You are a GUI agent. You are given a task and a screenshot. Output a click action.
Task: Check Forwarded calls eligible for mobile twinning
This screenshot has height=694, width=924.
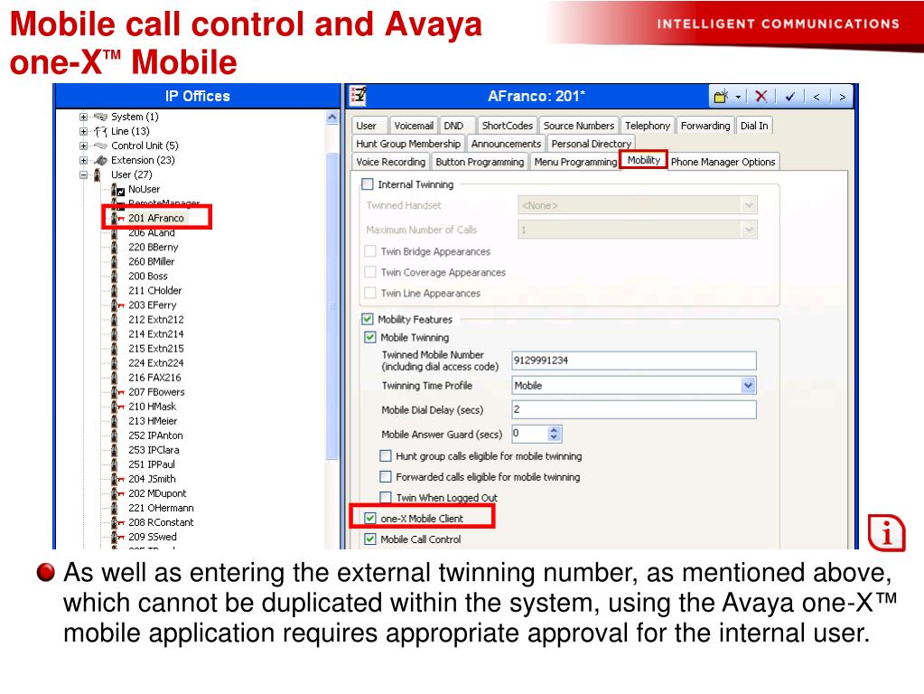pyautogui.click(x=386, y=476)
